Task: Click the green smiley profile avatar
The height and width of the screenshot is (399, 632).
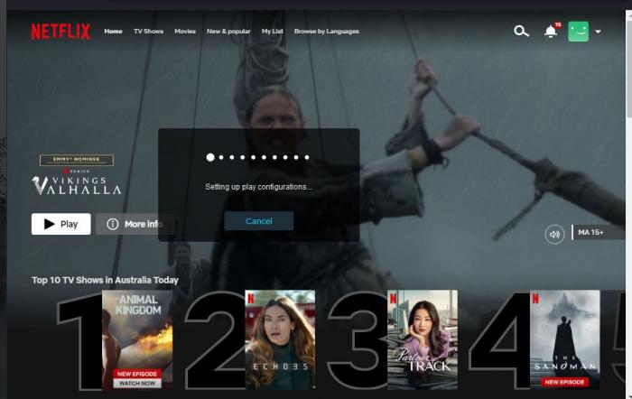Action: coord(578,32)
